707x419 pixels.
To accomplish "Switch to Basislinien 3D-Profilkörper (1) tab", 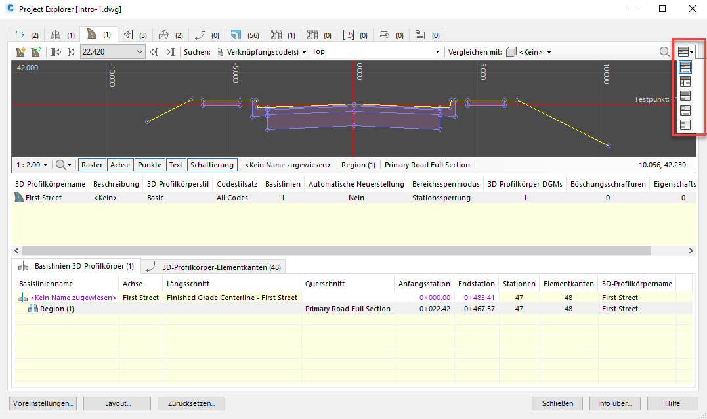I will coord(76,267).
